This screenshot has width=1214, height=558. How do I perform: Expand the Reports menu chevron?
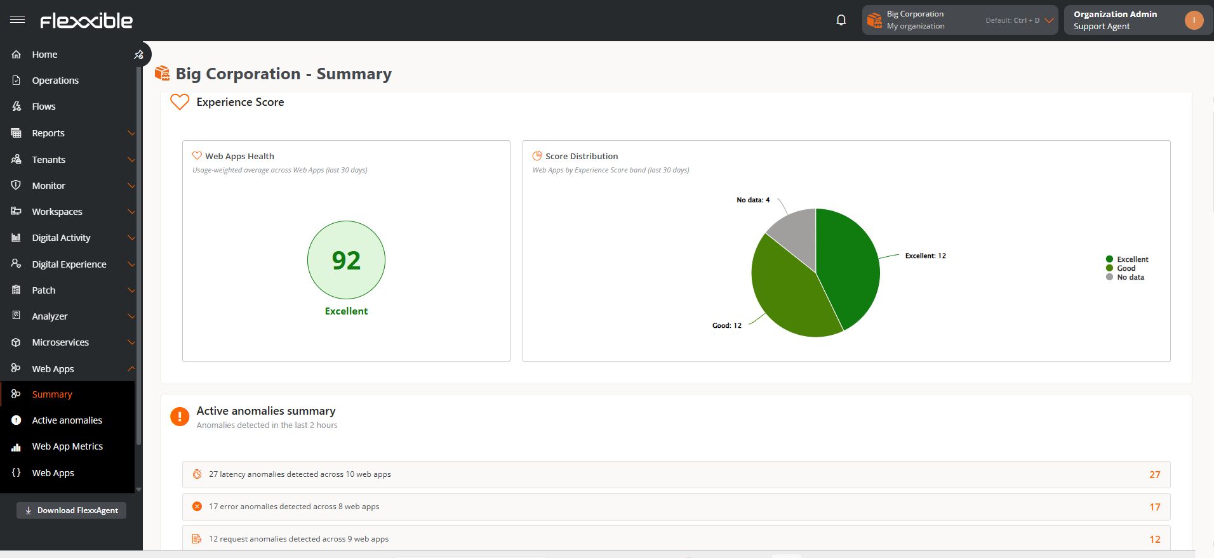131,133
